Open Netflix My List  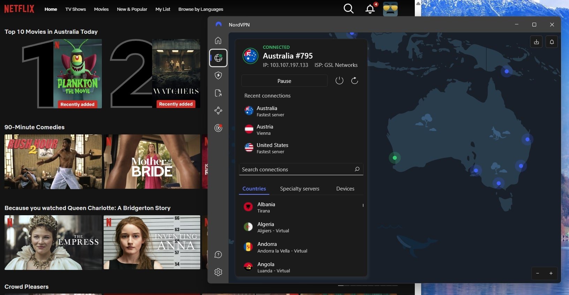click(x=163, y=9)
